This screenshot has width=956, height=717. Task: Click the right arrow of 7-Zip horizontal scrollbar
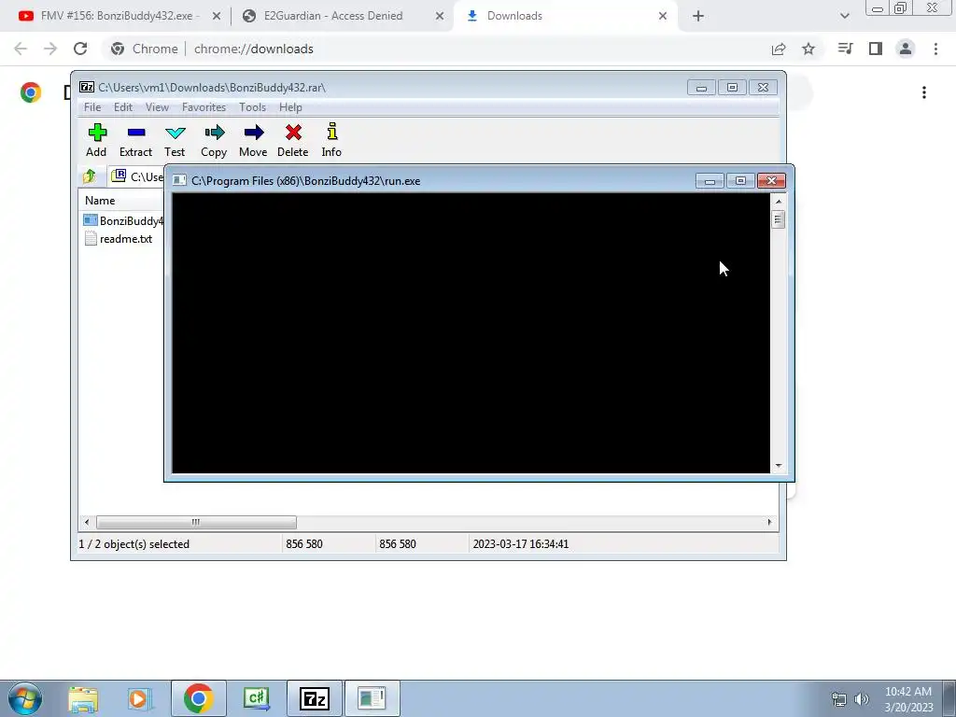[x=769, y=523]
